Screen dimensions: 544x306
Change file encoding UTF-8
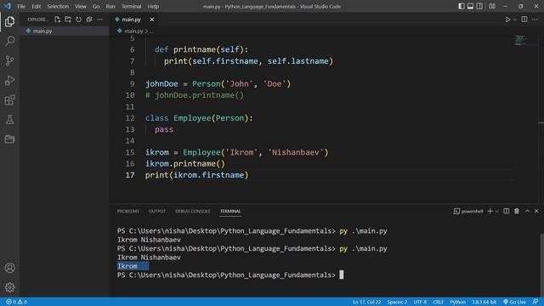(x=420, y=302)
